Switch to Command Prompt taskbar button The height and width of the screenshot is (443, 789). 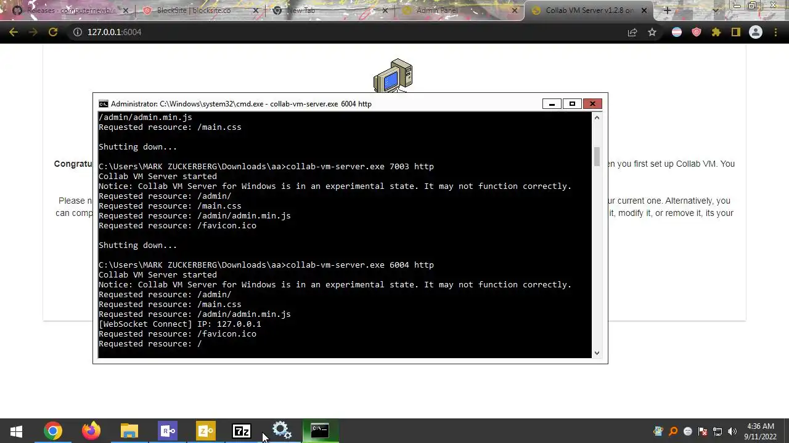[319, 431]
